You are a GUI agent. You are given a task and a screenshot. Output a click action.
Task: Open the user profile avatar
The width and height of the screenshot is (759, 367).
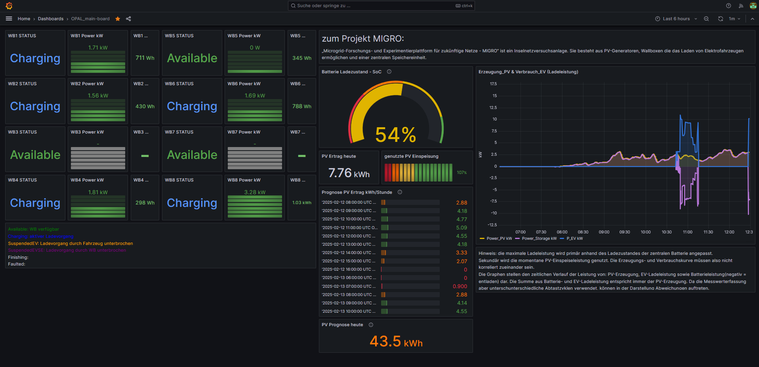click(x=753, y=6)
